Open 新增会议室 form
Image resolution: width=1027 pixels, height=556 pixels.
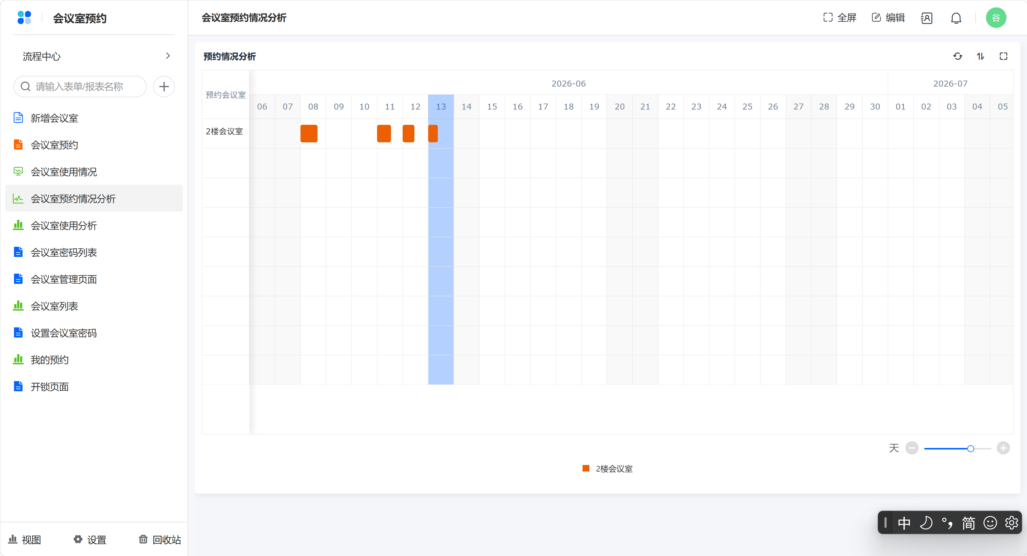(x=94, y=118)
